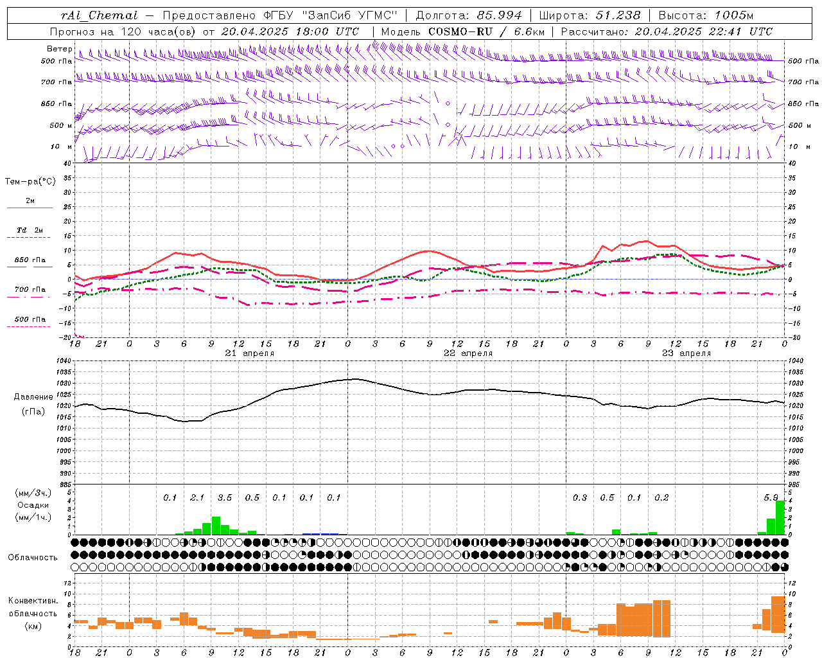The width and height of the screenshot is (822, 658).
Task: Click the Давление pressure panel label
Action: (33, 396)
